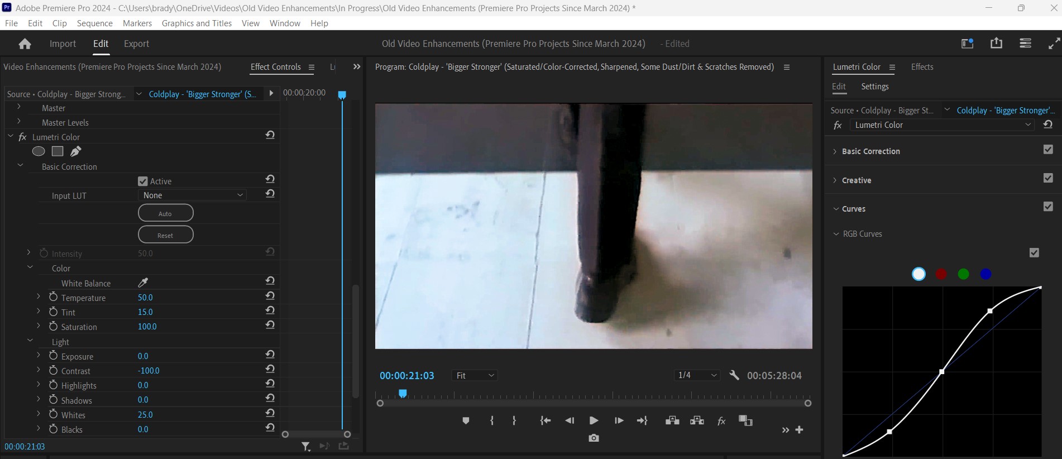The height and width of the screenshot is (459, 1062).
Task: Disable the Basic Correction section checkbox
Action: 1048,150
